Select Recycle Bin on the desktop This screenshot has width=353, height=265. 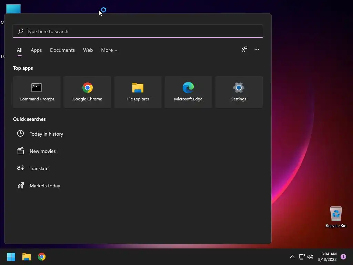tap(336, 217)
